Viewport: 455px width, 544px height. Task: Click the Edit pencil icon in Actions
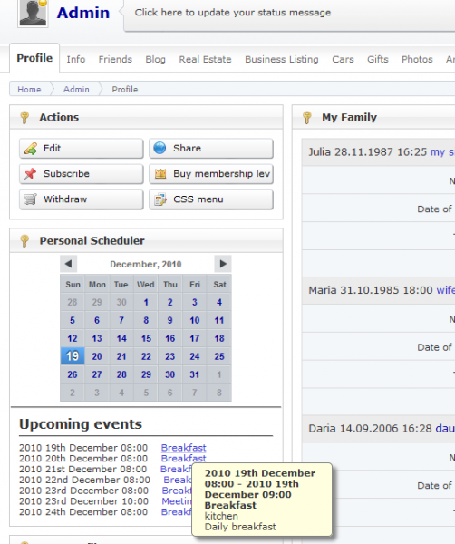point(31,149)
